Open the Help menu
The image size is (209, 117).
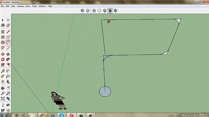(x=50, y=6)
